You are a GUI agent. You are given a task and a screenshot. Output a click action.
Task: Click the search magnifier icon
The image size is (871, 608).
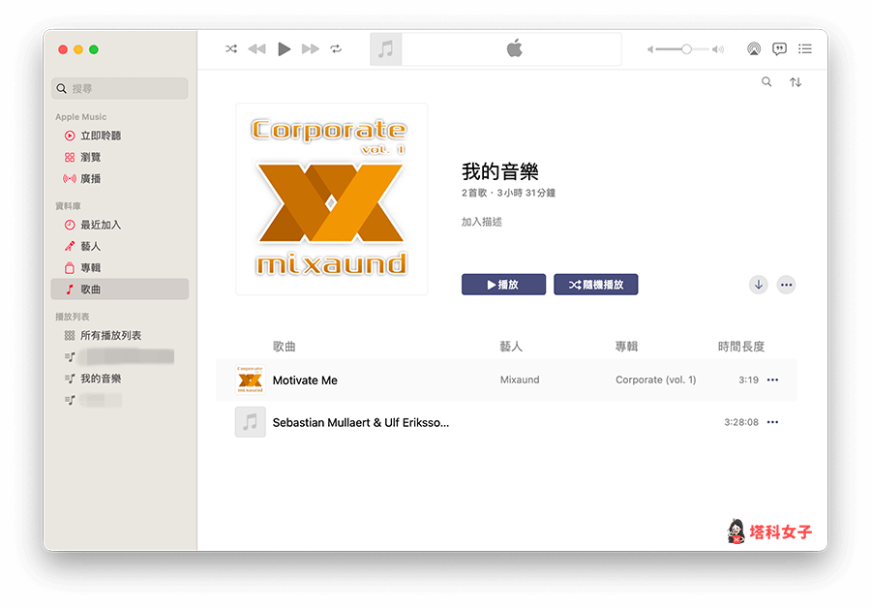(766, 82)
